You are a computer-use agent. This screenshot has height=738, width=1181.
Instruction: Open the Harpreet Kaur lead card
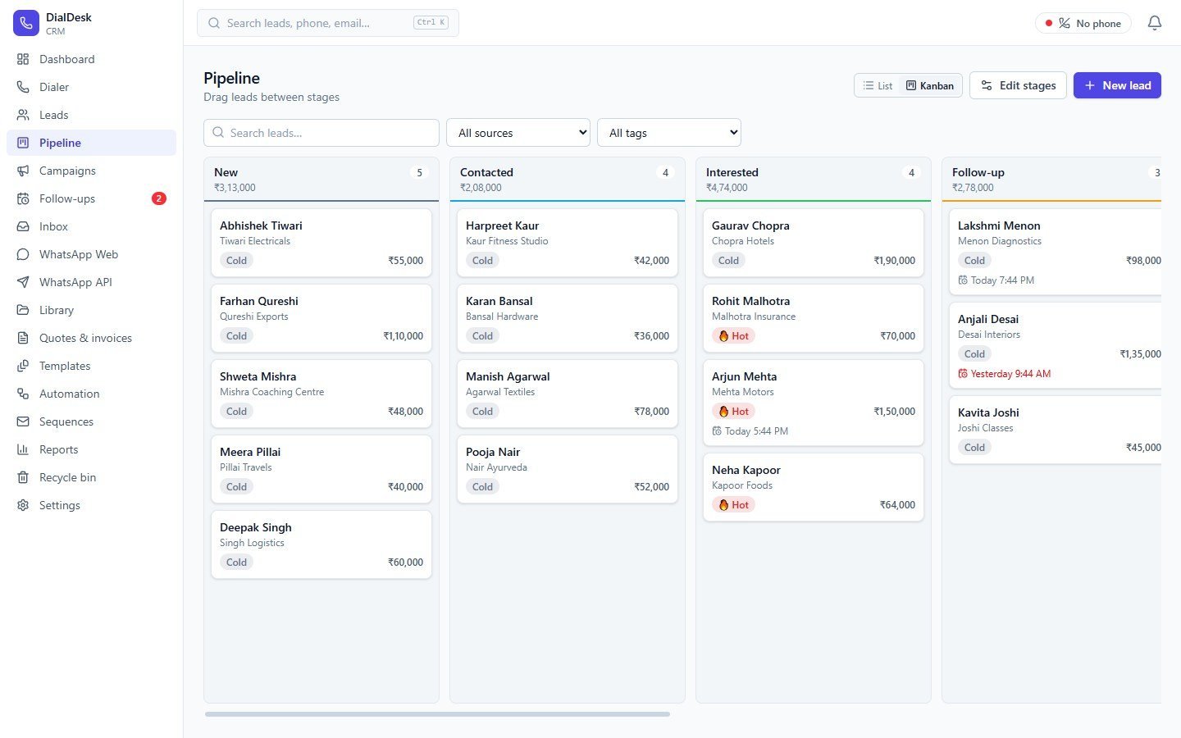click(x=568, y=243)
